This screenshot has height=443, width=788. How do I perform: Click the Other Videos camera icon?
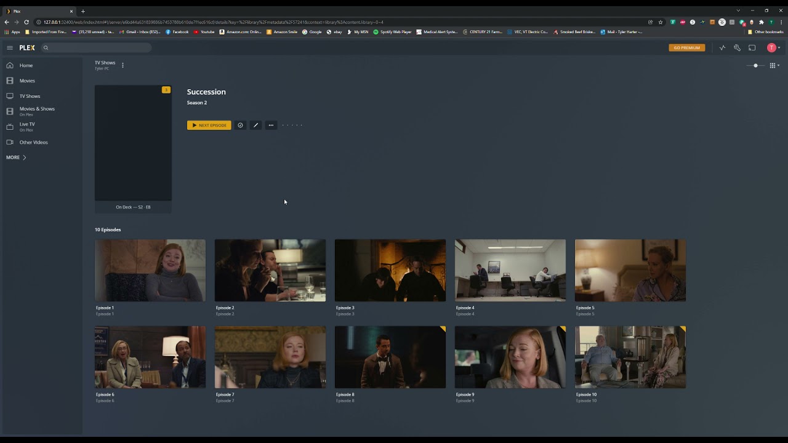point(10,142)
